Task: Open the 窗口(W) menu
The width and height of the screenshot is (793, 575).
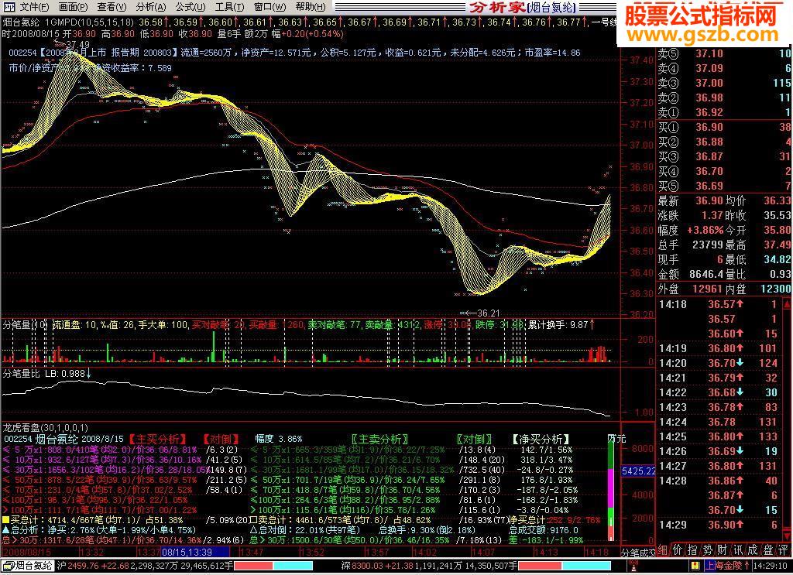Action: (x=269, y=7)
